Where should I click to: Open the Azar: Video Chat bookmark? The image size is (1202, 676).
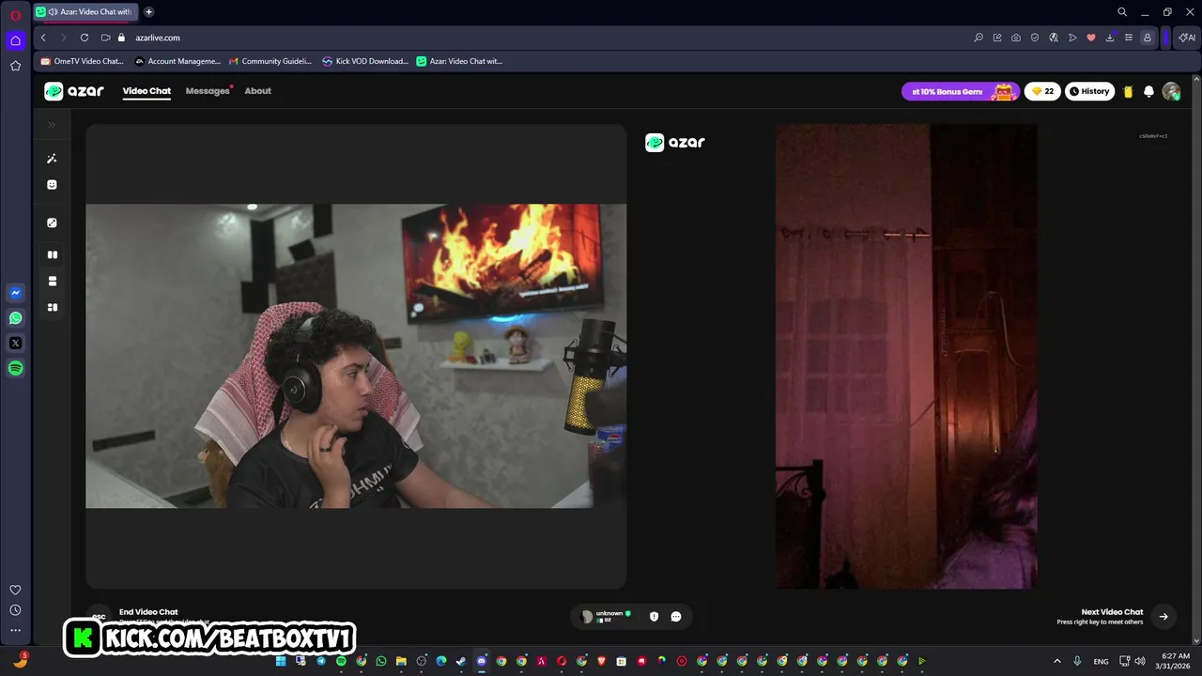[x=459, y=61]
